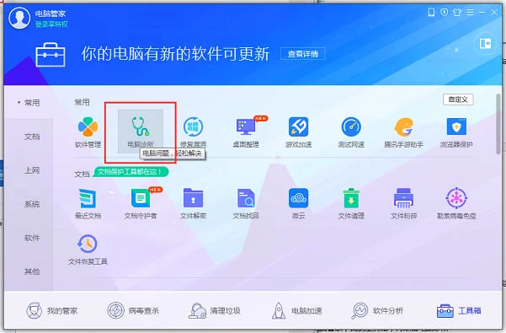506x333 pixels.
Task: Click the shield icon in title bar
Action: pos(445,13)
